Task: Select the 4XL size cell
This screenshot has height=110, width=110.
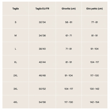Action: click(16, 102)
